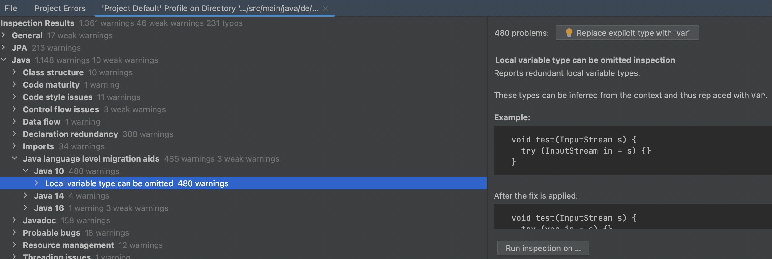772x259 pixels.
Task: Open the File menu
Action: point(10,8)
